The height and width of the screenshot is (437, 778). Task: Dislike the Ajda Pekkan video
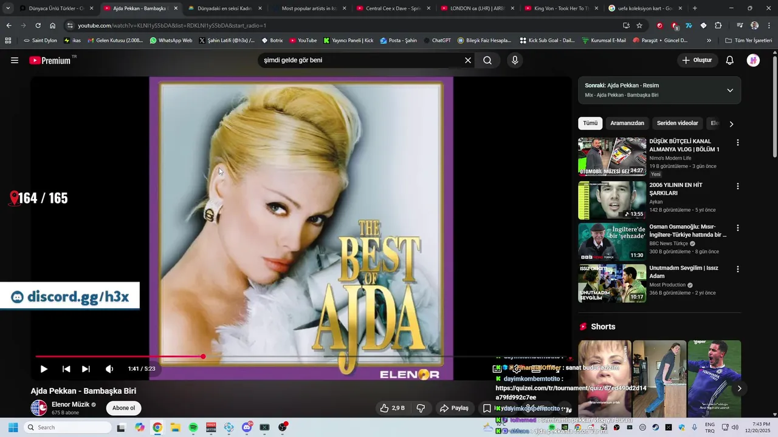pos(421,408)
